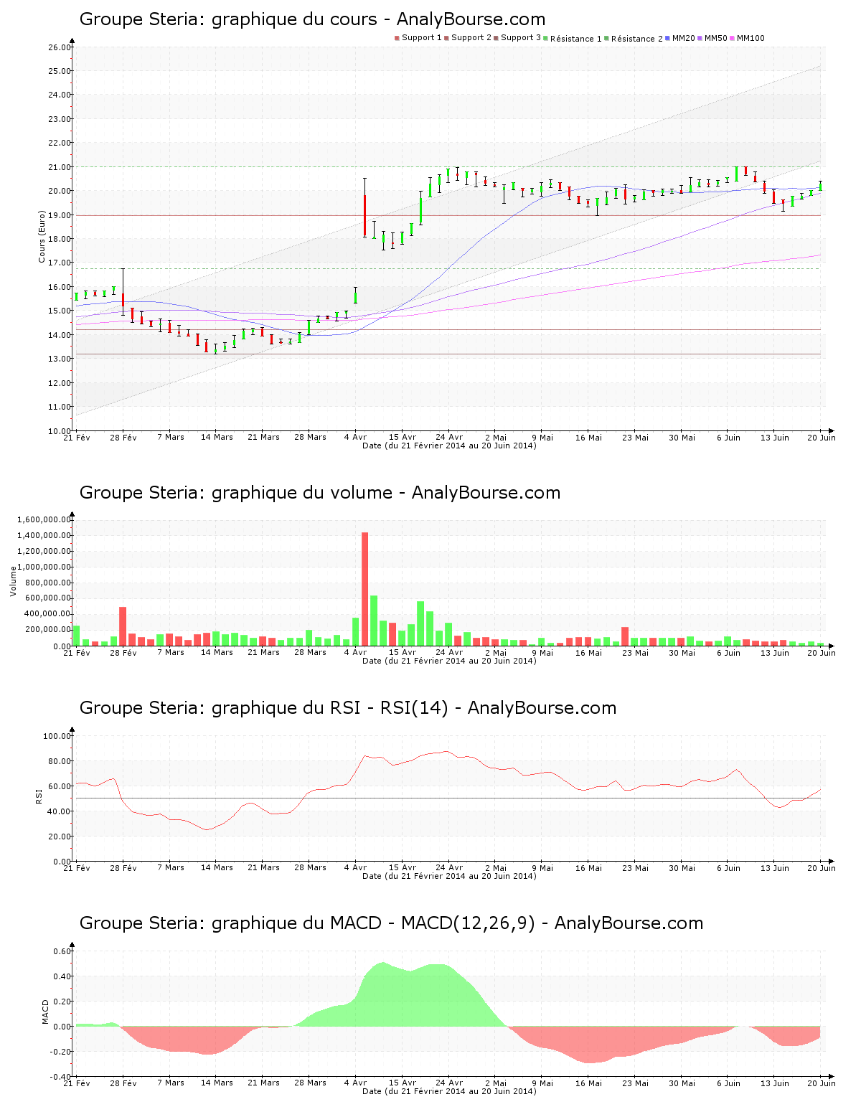
Task: Select the MM100 legend label
Action: point(751,38)
